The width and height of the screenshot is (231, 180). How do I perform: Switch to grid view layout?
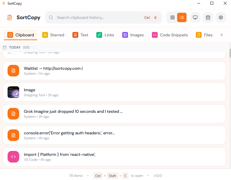tap(173, 17)
